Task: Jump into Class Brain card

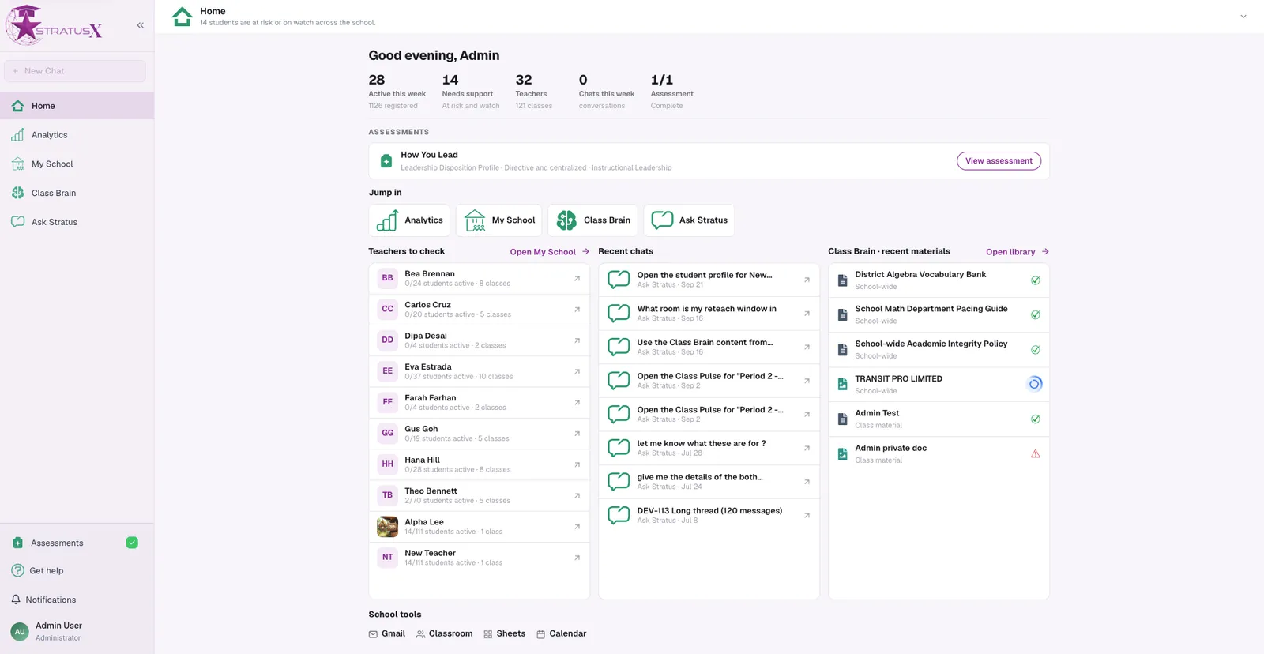Action: point(592,220)
